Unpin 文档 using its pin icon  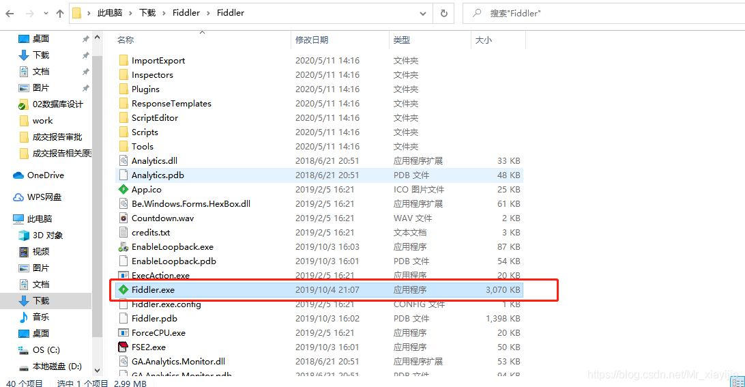[x=85, y=72]
